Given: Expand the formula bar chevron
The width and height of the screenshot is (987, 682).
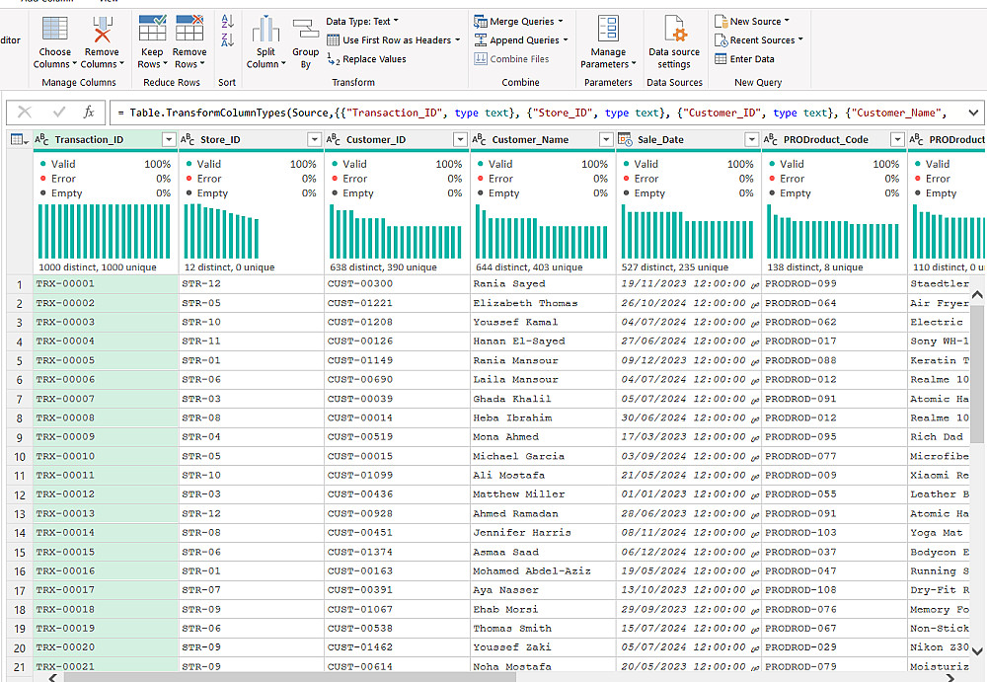Looking at the screenshot, I should (973, 113).
